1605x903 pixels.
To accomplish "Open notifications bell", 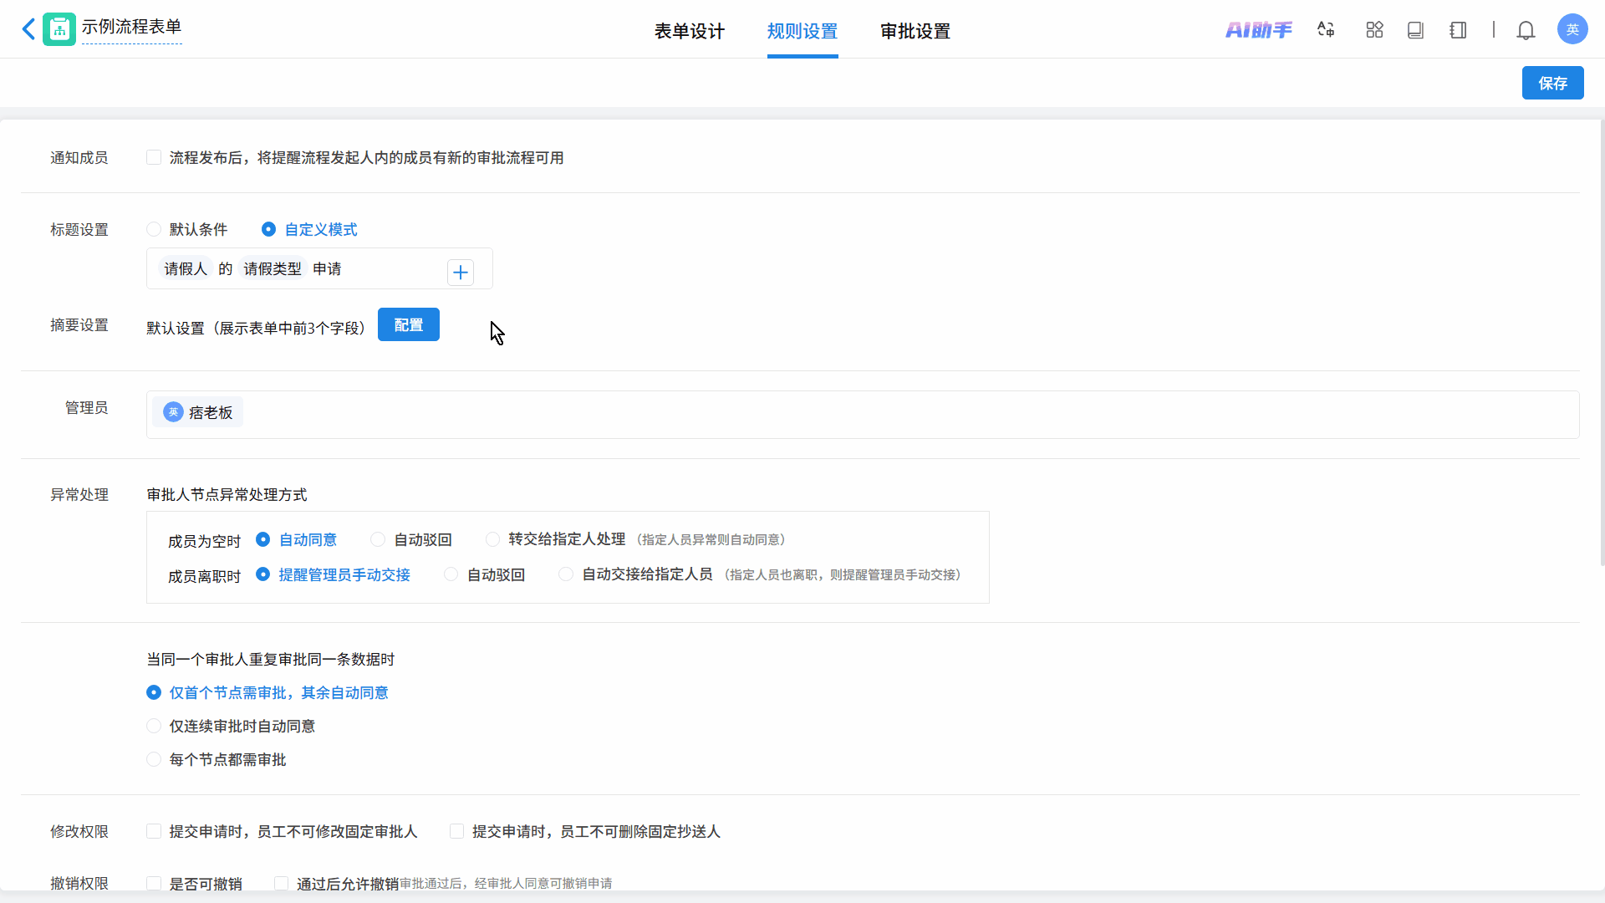I will point(1526,30).
